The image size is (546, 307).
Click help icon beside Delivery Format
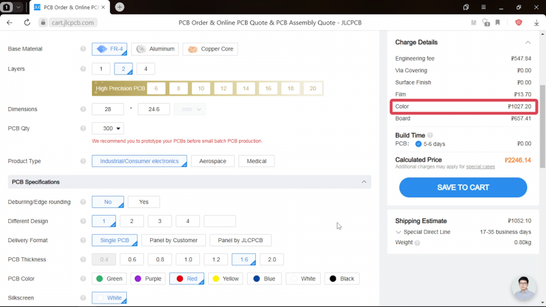pyautogui.click(x=83, y=240)
